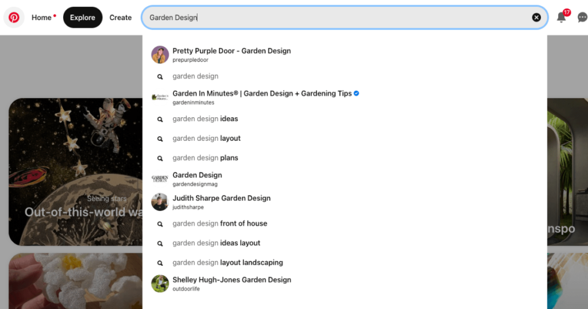This screenshot has width=588, height=309.
Task: Choose 'garden design ideas layout' suggestion text
Action: (x=216, y=243)
